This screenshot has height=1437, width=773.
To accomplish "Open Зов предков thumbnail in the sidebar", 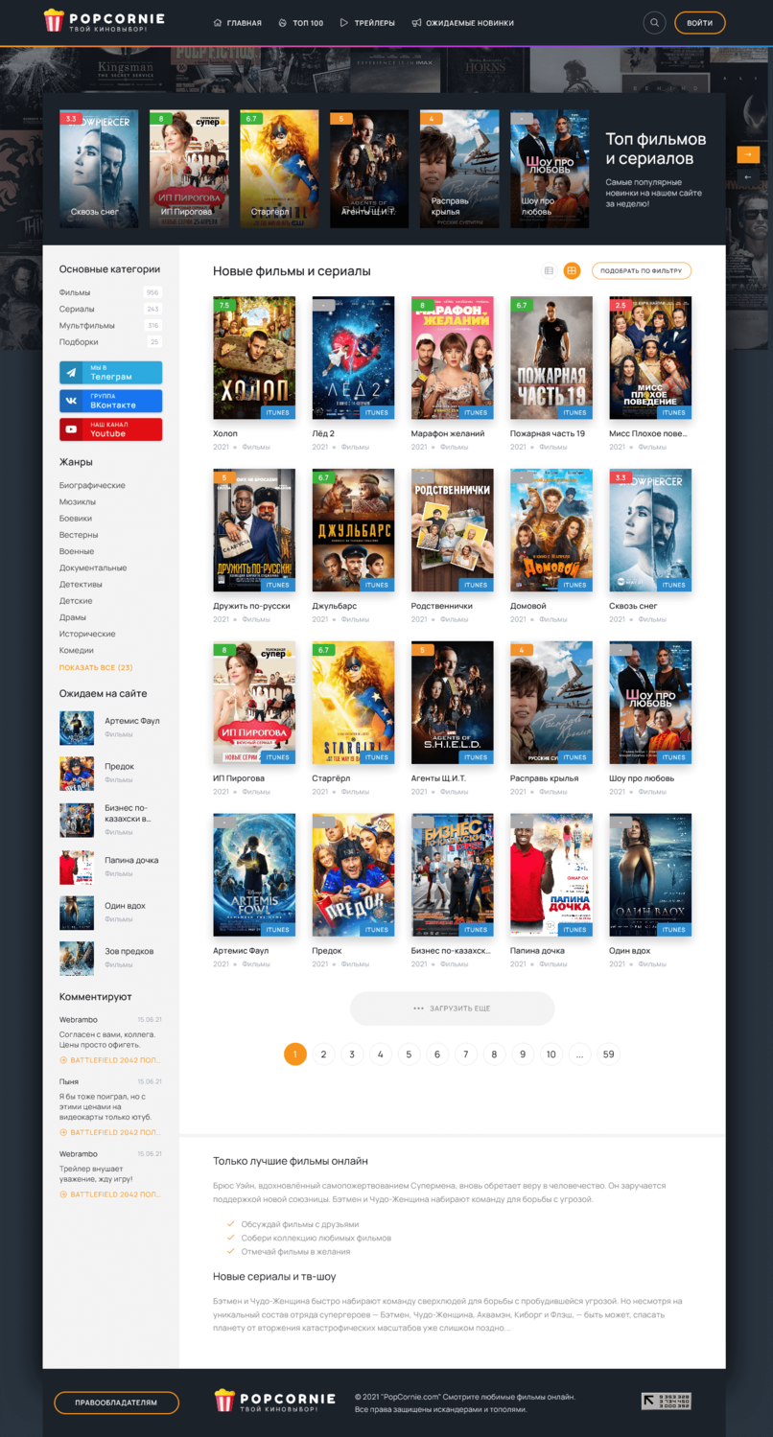I will pos(77,959).
